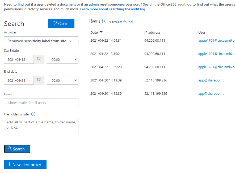Click the info icon beside File, folder, or site
Viewport: 235px width, 173px height.
[33, 114]
